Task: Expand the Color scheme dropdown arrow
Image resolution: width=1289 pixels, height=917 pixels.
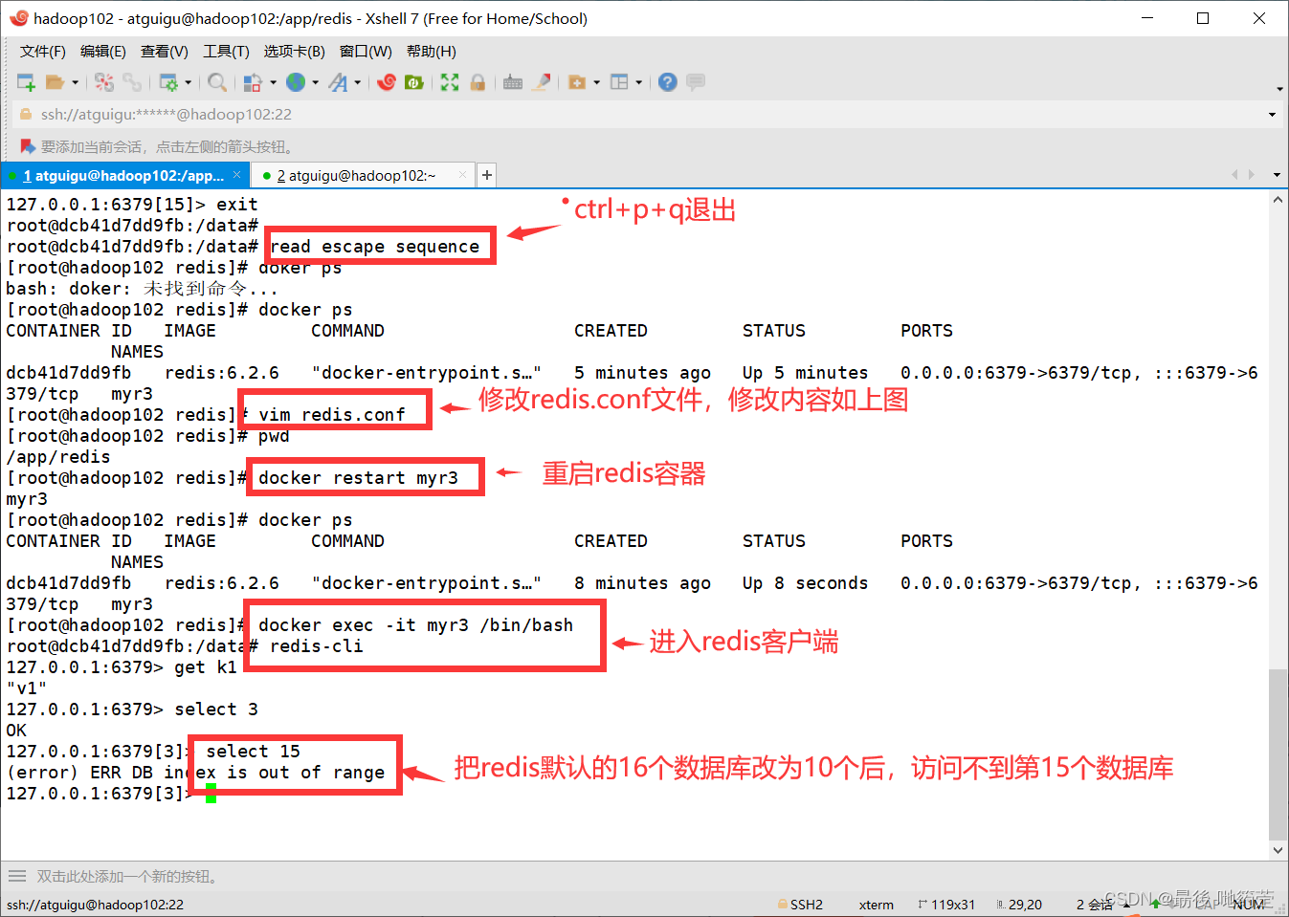Action: coord(273,83)
